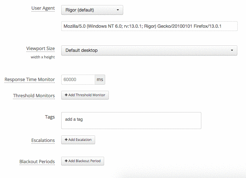
Task: Click the caret arrow on Viewport Size dropdown
Action: click(x=232, y=50)
